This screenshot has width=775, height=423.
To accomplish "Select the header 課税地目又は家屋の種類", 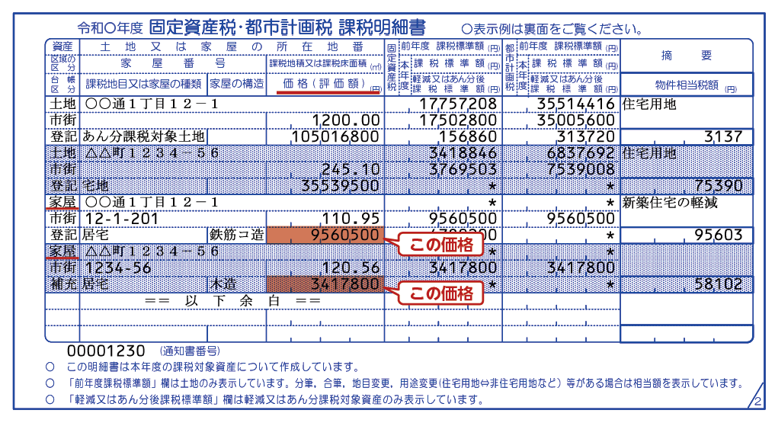I will (143, 84).
